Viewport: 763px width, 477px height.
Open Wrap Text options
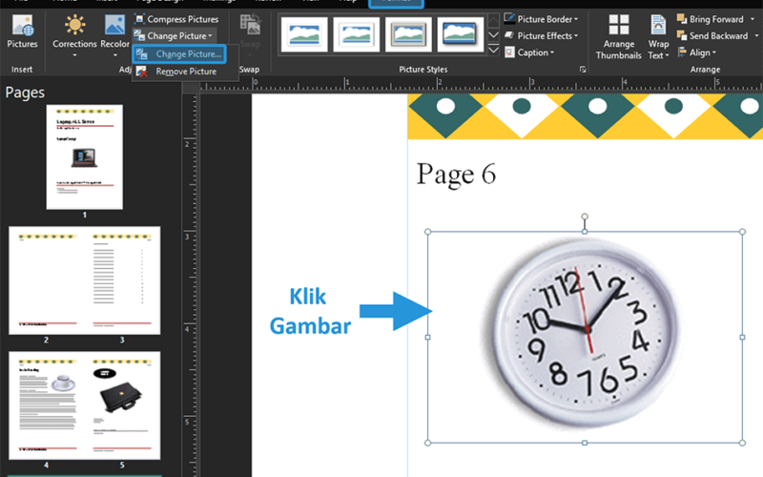pyautogui.click(x=658, y=37)
